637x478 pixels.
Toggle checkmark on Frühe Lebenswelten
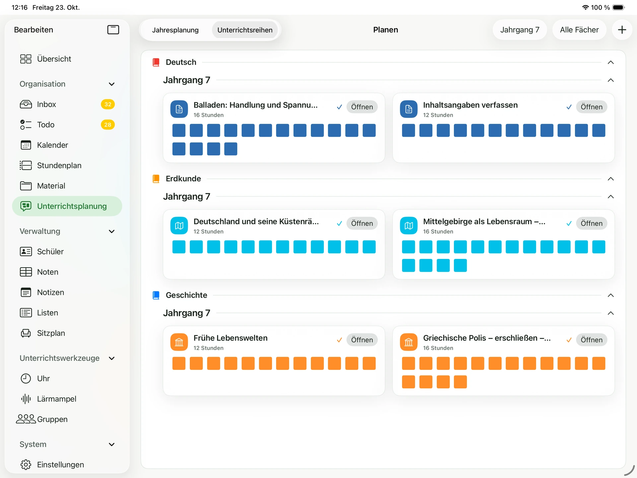[x=339, y=340]
